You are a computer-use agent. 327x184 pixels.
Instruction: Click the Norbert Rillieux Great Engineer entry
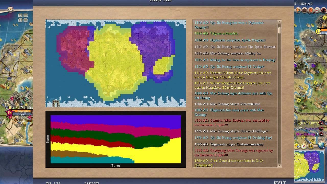click(x=235, y=75)
